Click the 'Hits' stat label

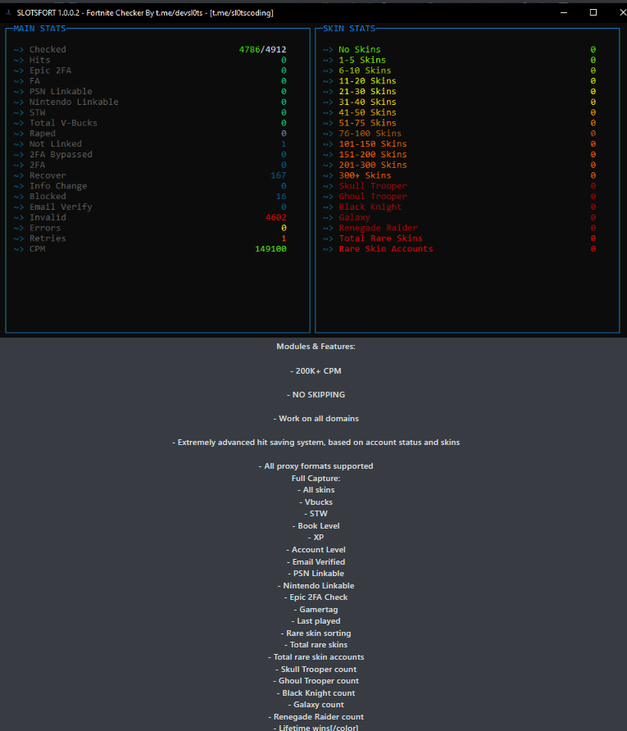(39, 60)
